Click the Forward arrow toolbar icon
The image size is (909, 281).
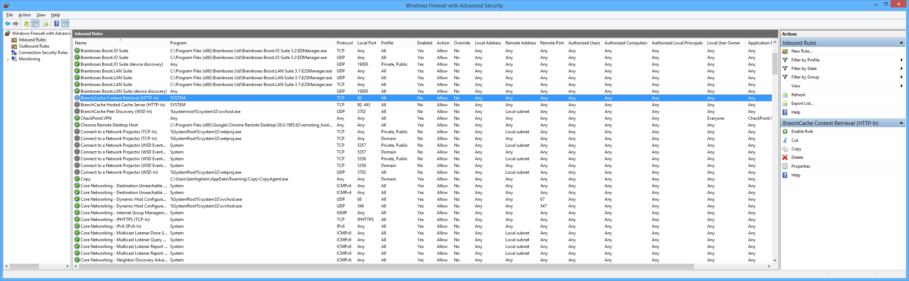pos(16,24)
